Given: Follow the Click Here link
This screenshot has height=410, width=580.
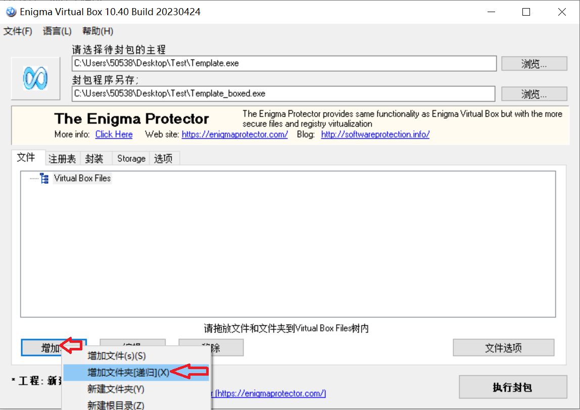Looking at the screenshot, I should coord(114,135).
